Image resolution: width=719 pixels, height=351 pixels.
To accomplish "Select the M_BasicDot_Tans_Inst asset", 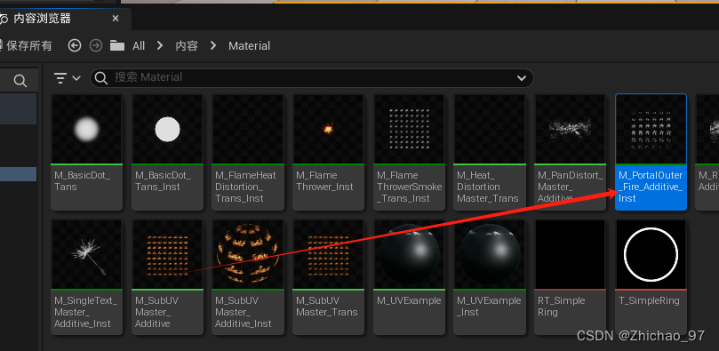I will (167, 152).
